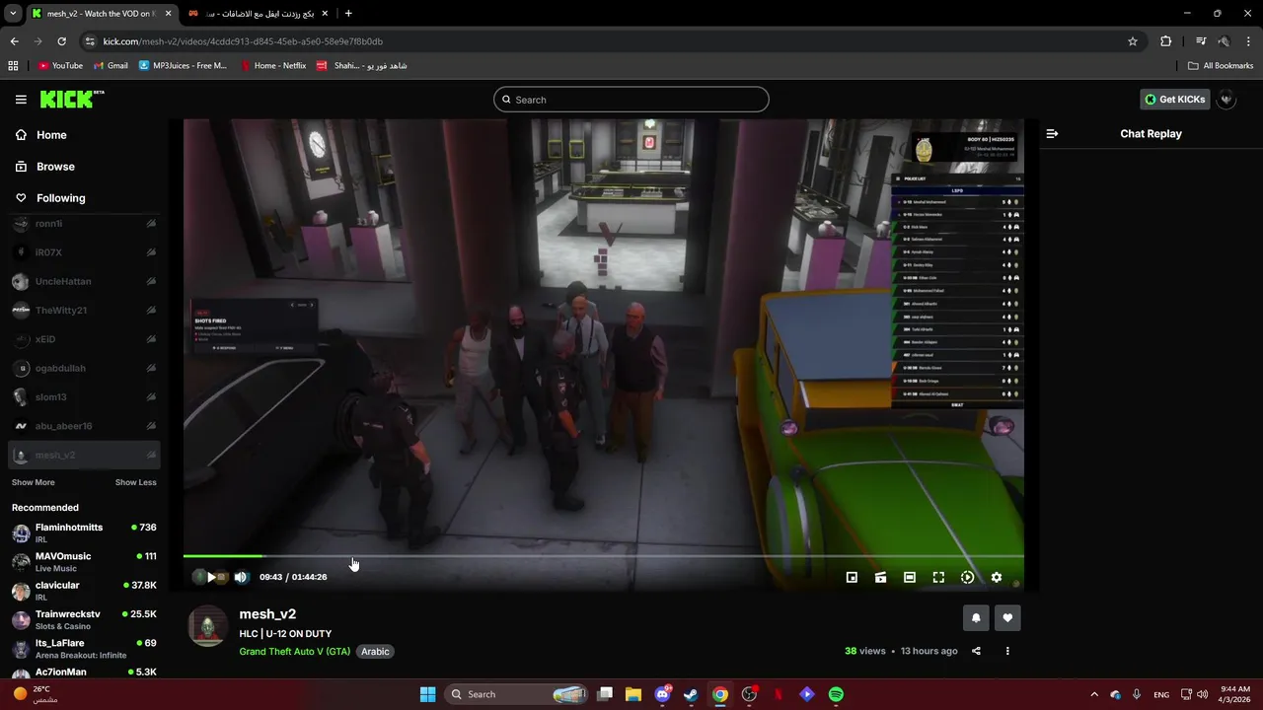Open ogabdullah followed channel
The width and height of the screenshot is (1263, 710).
pyautogui.click(x=84, y=368)
